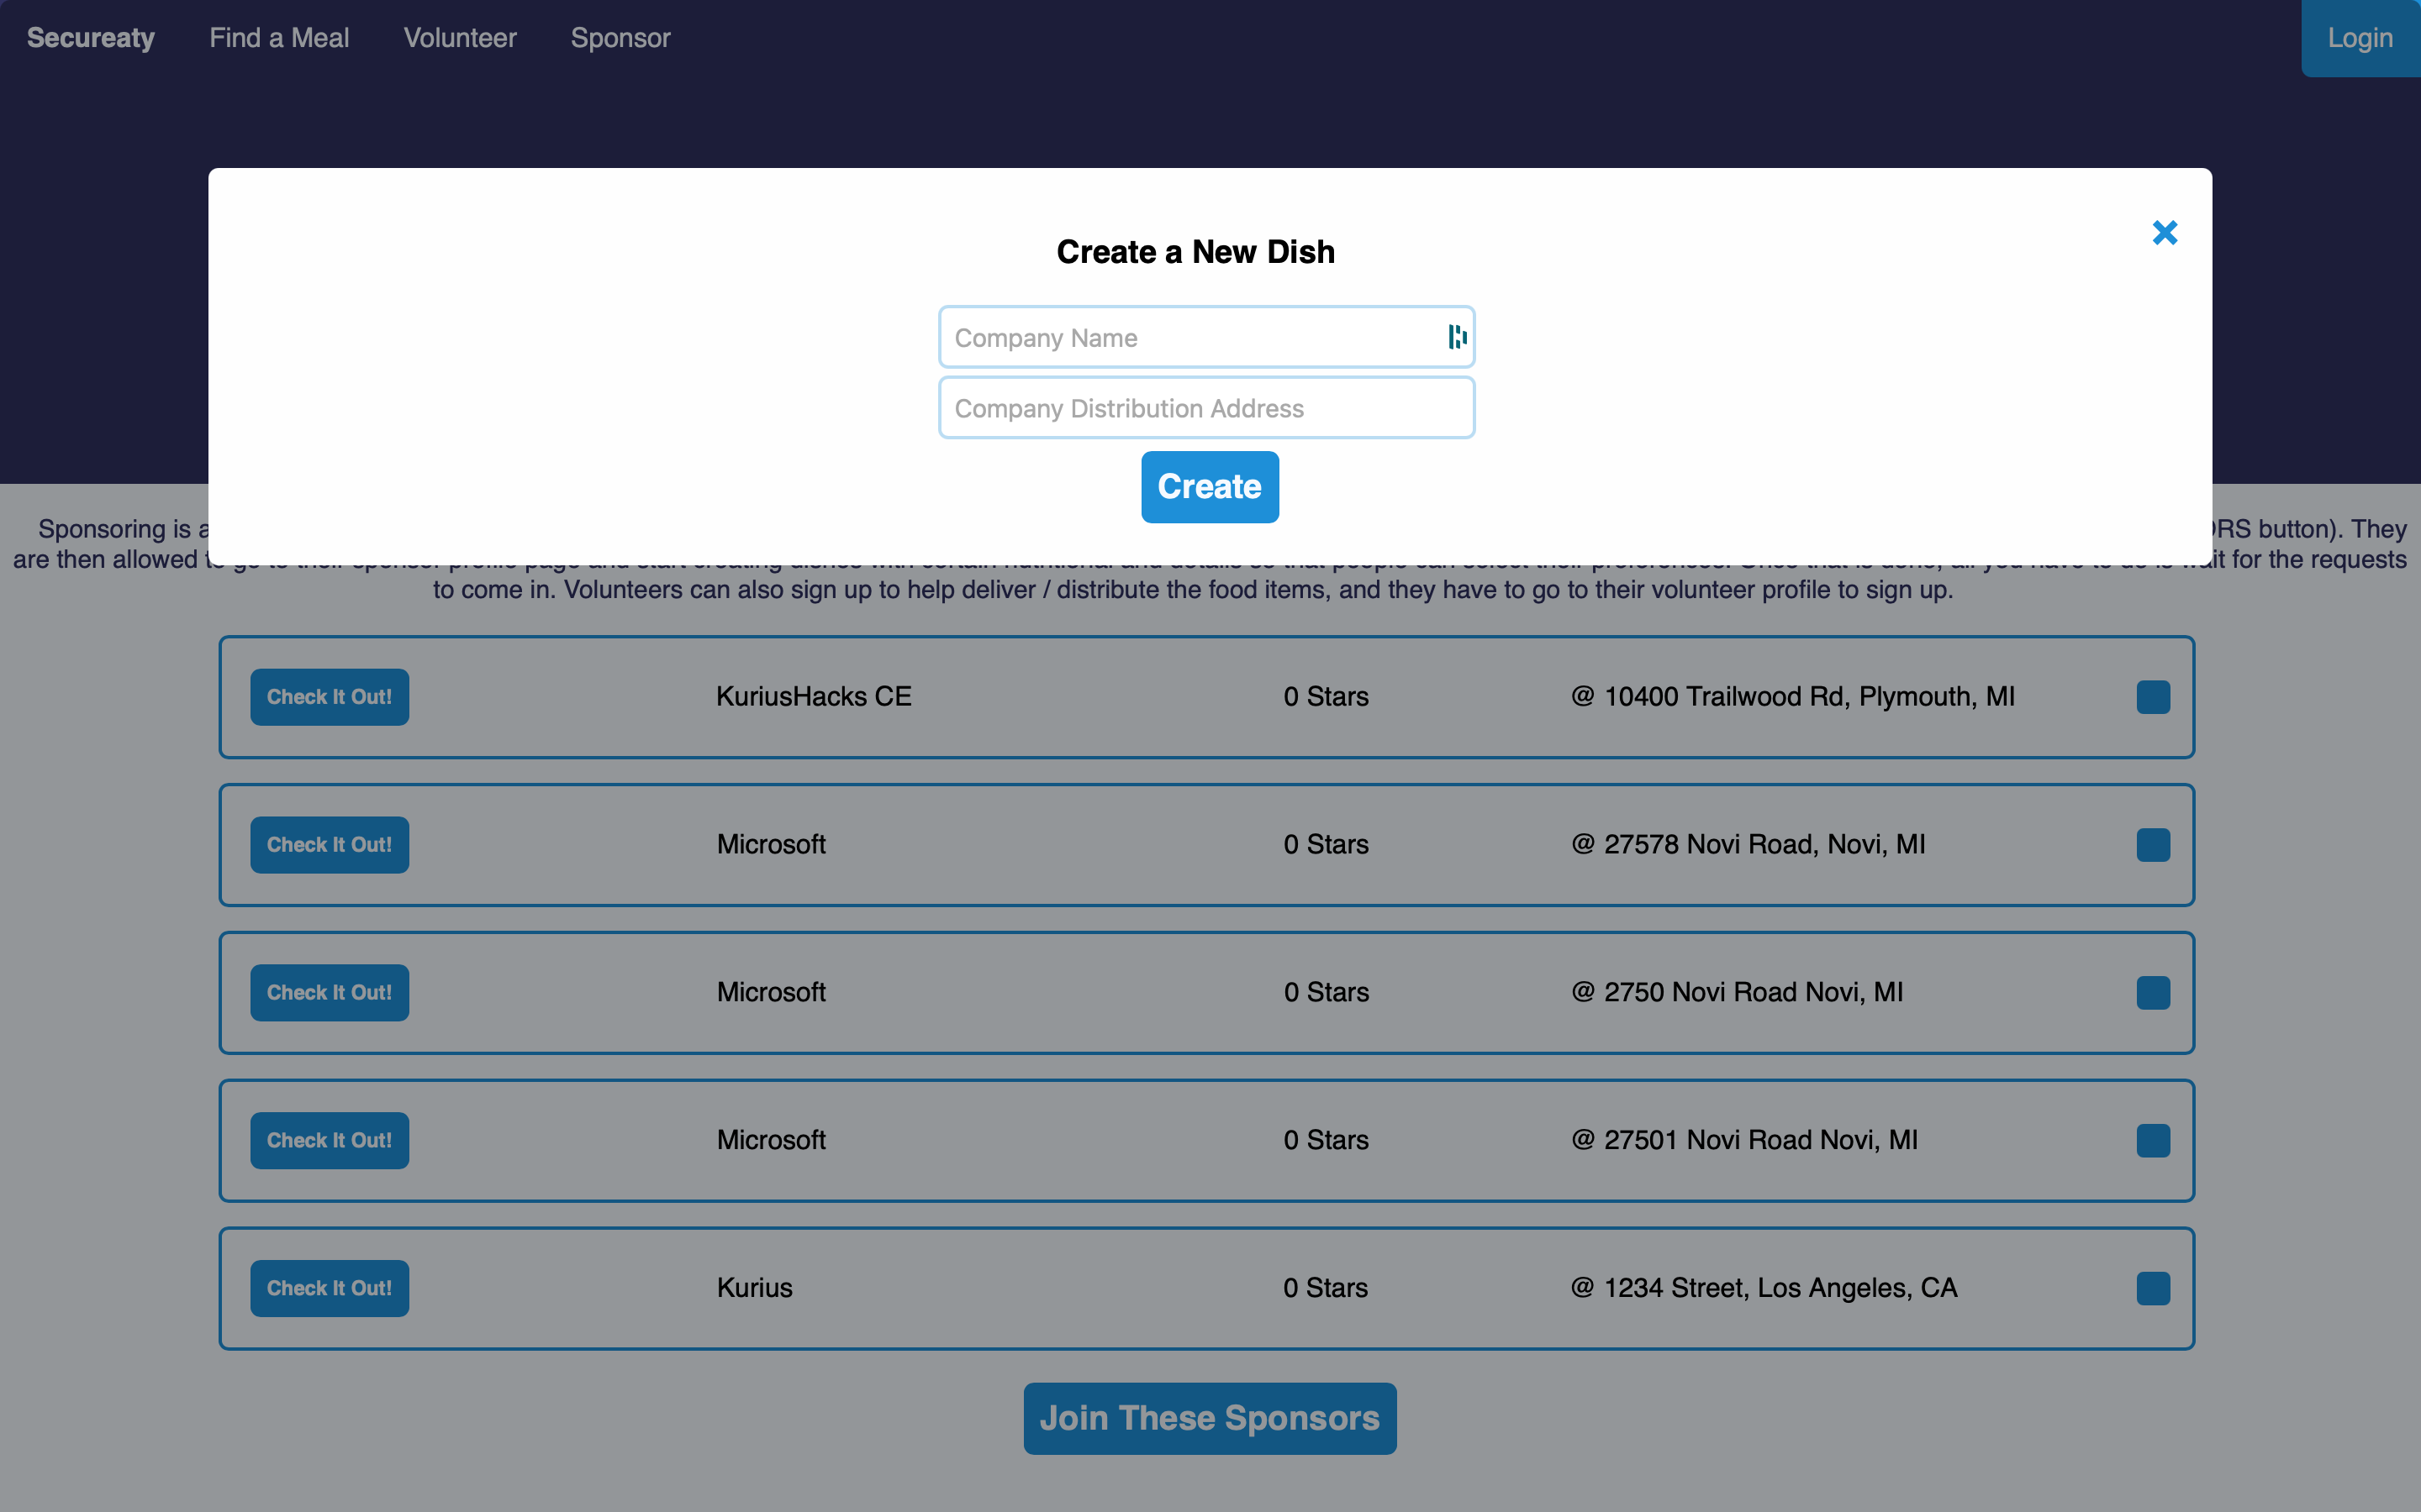
Task: Click the blue square on KuriusHacks CE row
Action: pyautogui.click(x=2152, y=697)
